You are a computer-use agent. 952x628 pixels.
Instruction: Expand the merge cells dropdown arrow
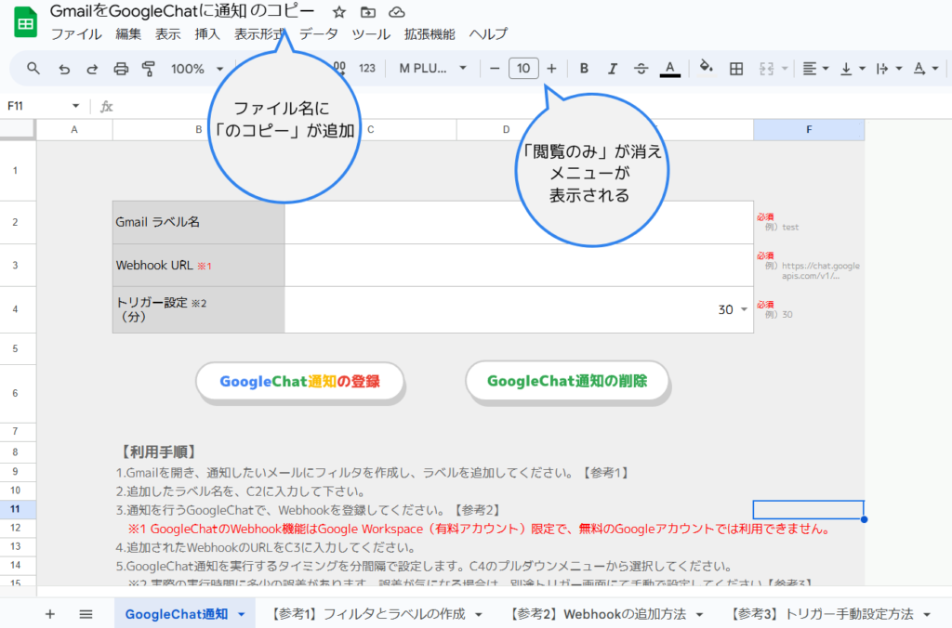785,69
